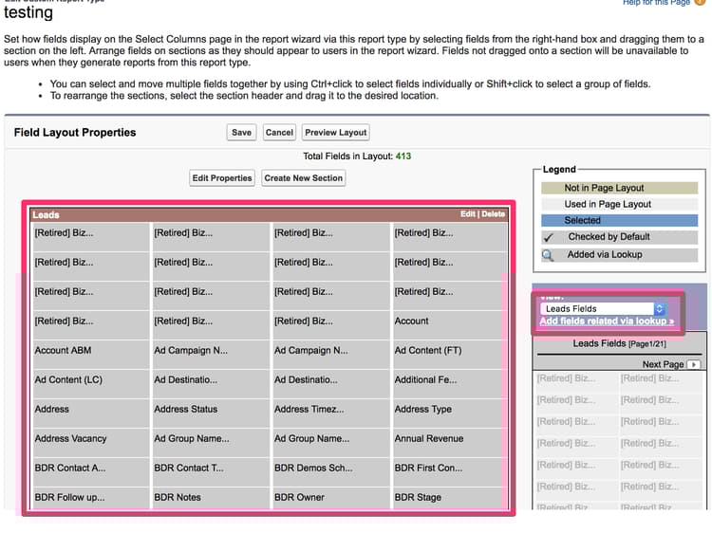Viewport: 712px width, 533px height.
Task: Click the Edit link in the Leads section header
Action: pyautogui.click(x=467, y=214)
